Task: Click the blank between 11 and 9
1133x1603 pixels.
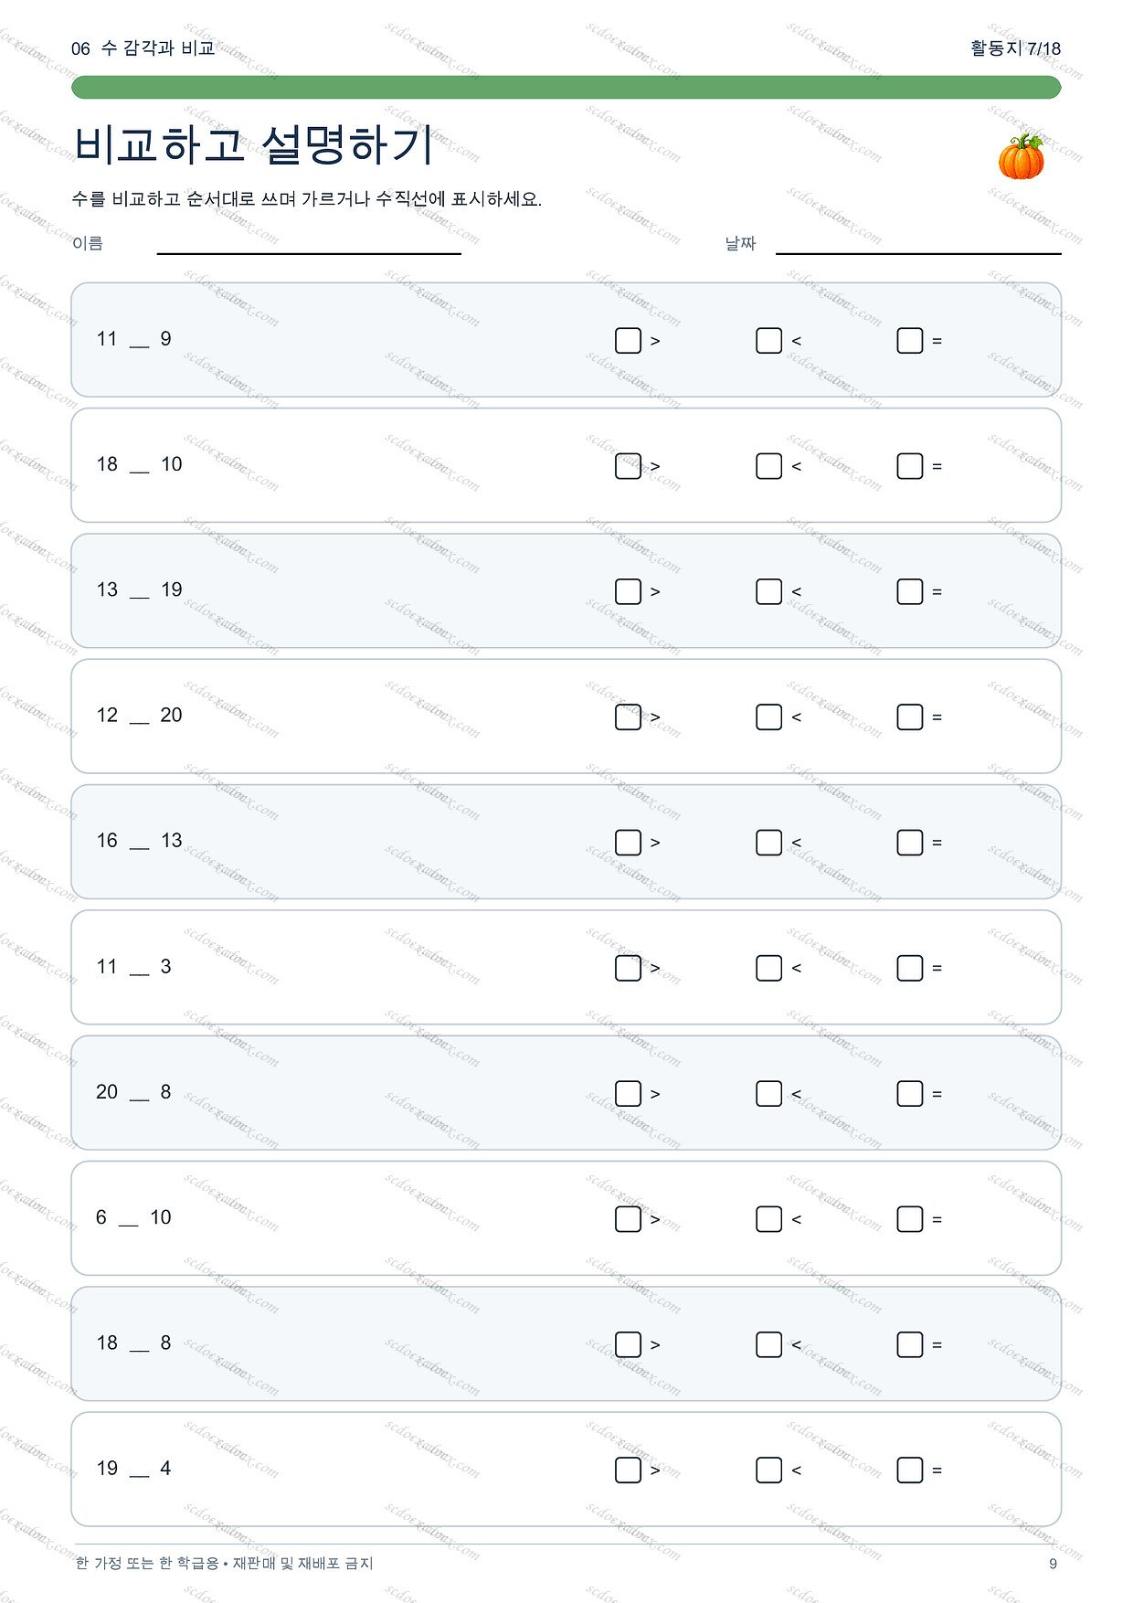Action: pos(139,344)
